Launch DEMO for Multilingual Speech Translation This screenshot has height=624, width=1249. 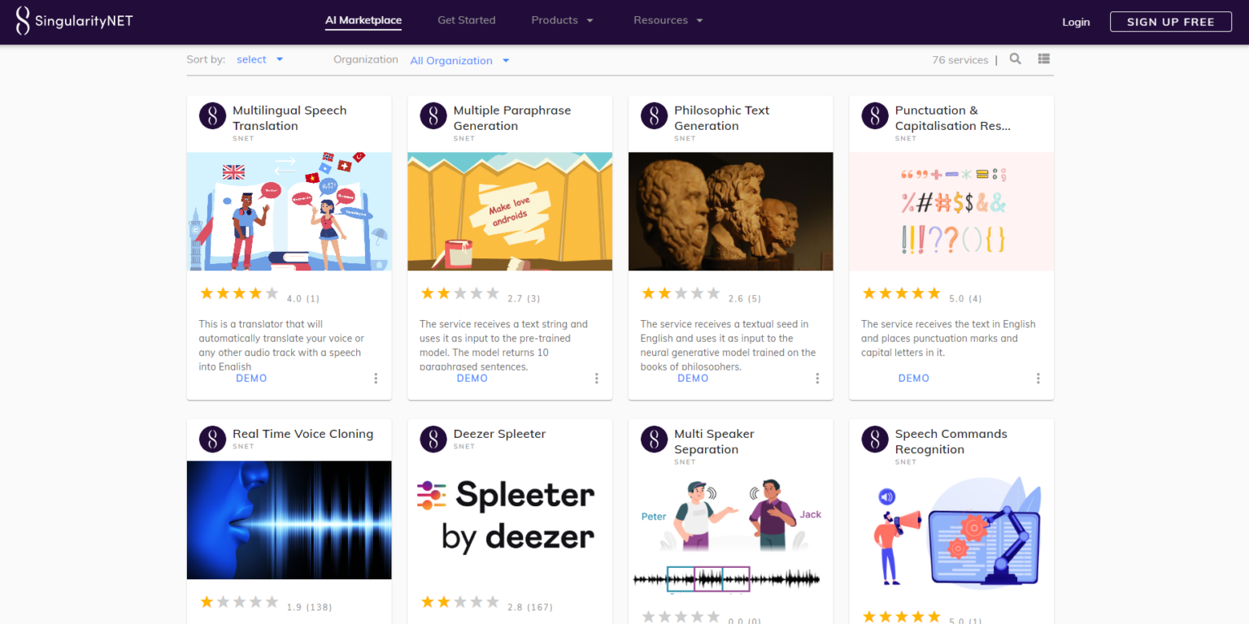pos(251,378)
